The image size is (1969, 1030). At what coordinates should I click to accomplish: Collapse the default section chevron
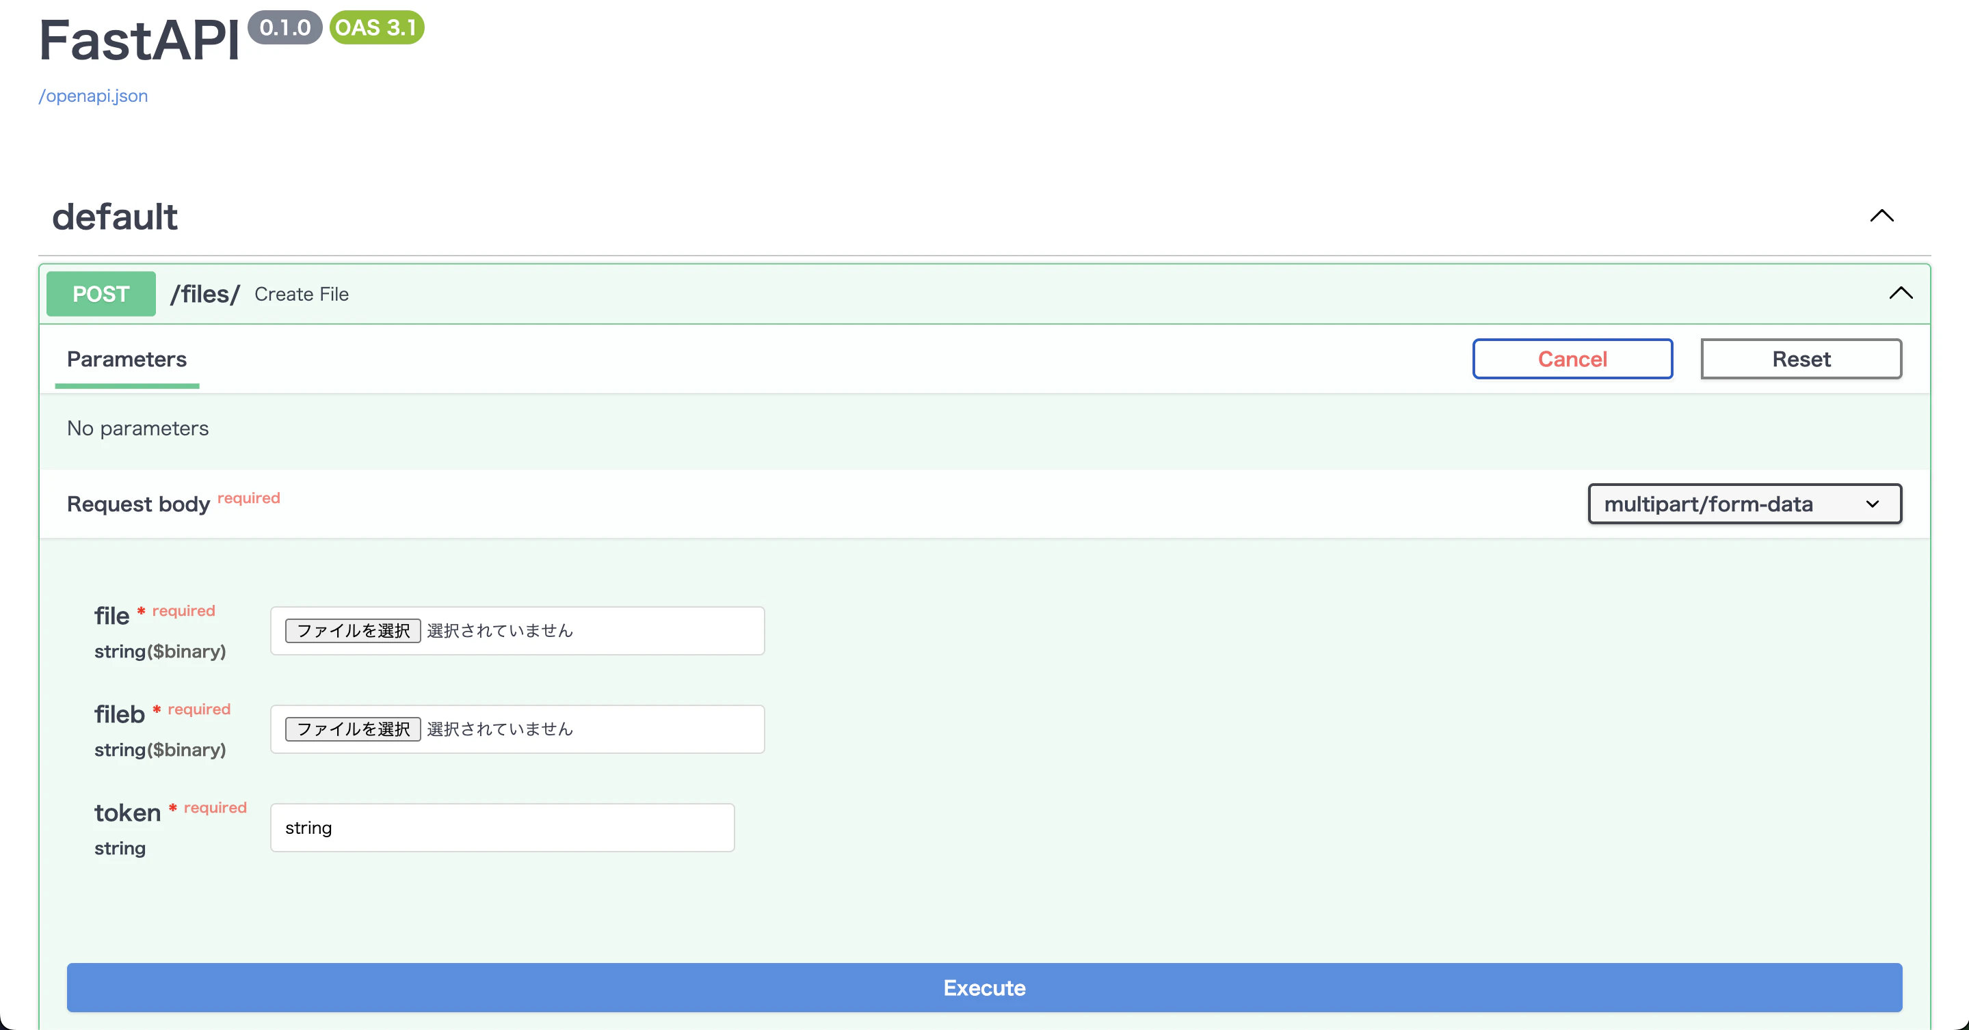click(1881, 216)
